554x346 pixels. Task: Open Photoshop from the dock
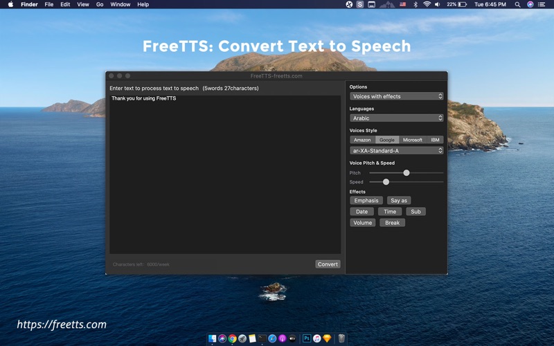pos(307,338)
